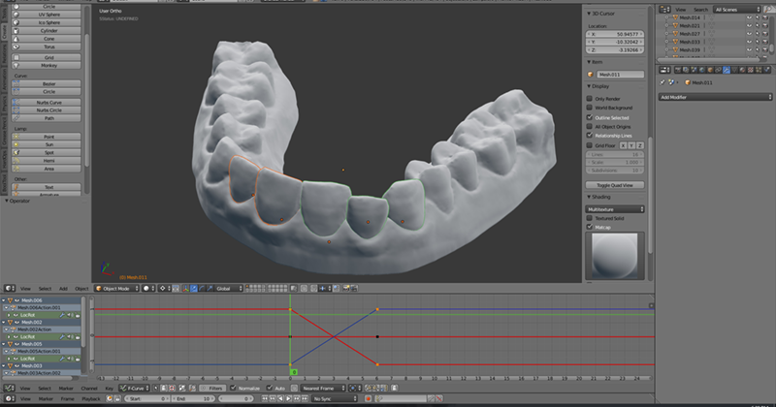Open the Multitexture shading dropdown
The height and width of the screenshot is (407, 776).
(x=616, y=208)
